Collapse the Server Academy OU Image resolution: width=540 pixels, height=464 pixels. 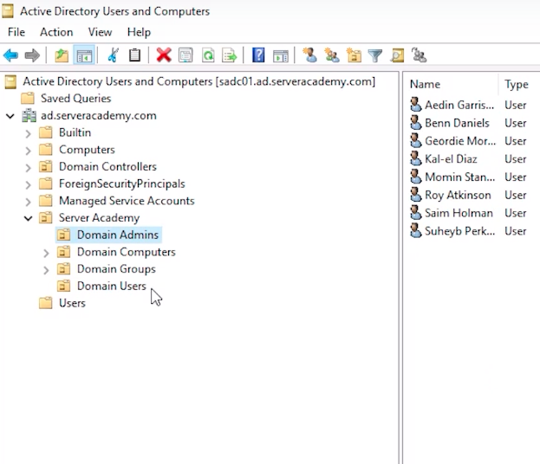[x=28, y=218]
